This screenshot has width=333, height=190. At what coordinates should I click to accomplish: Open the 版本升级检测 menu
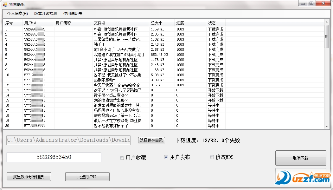tap(45, 14)
